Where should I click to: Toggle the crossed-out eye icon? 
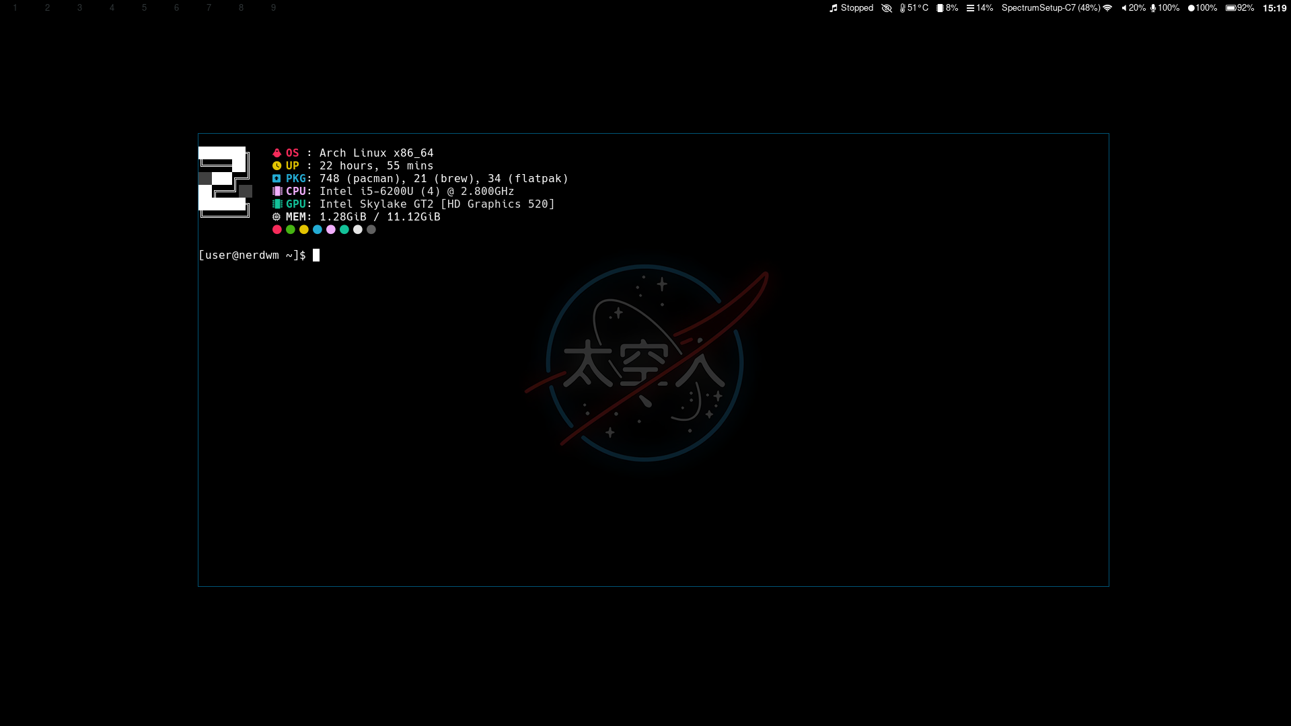click(887, 8)
